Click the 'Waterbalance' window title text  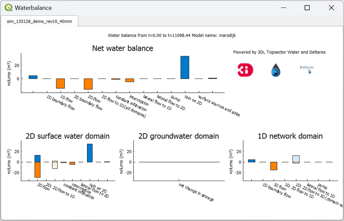point(33,7)
